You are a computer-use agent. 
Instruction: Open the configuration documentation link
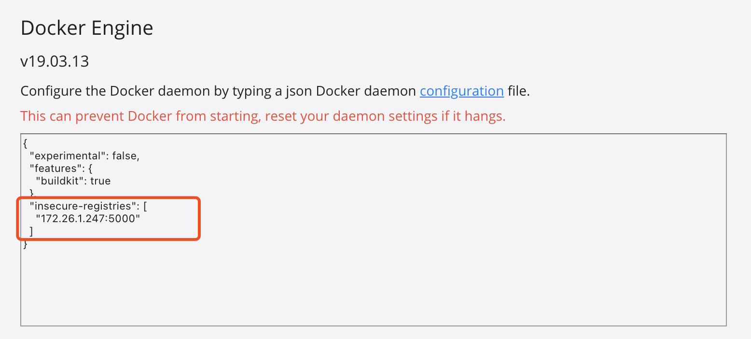tap(461, 91)
